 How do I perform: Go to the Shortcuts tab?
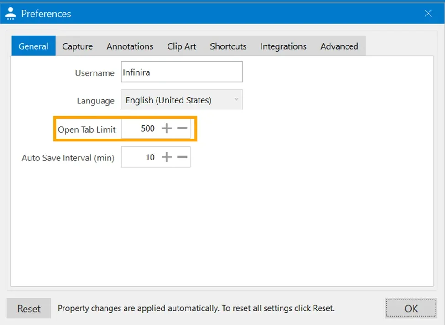tap(228, 46)
